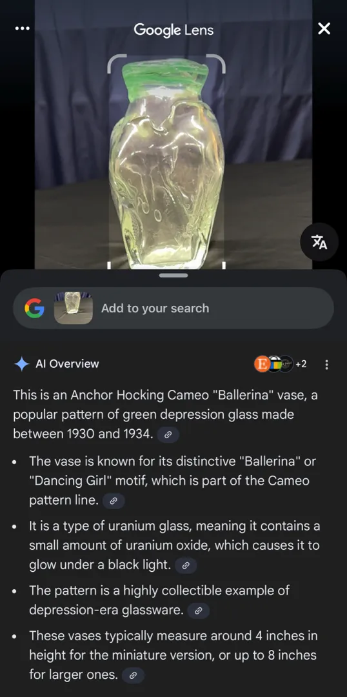This screenshot has height=697, width=347.
Task: Open link icon after Cameo pattern line
Action: 114,501
